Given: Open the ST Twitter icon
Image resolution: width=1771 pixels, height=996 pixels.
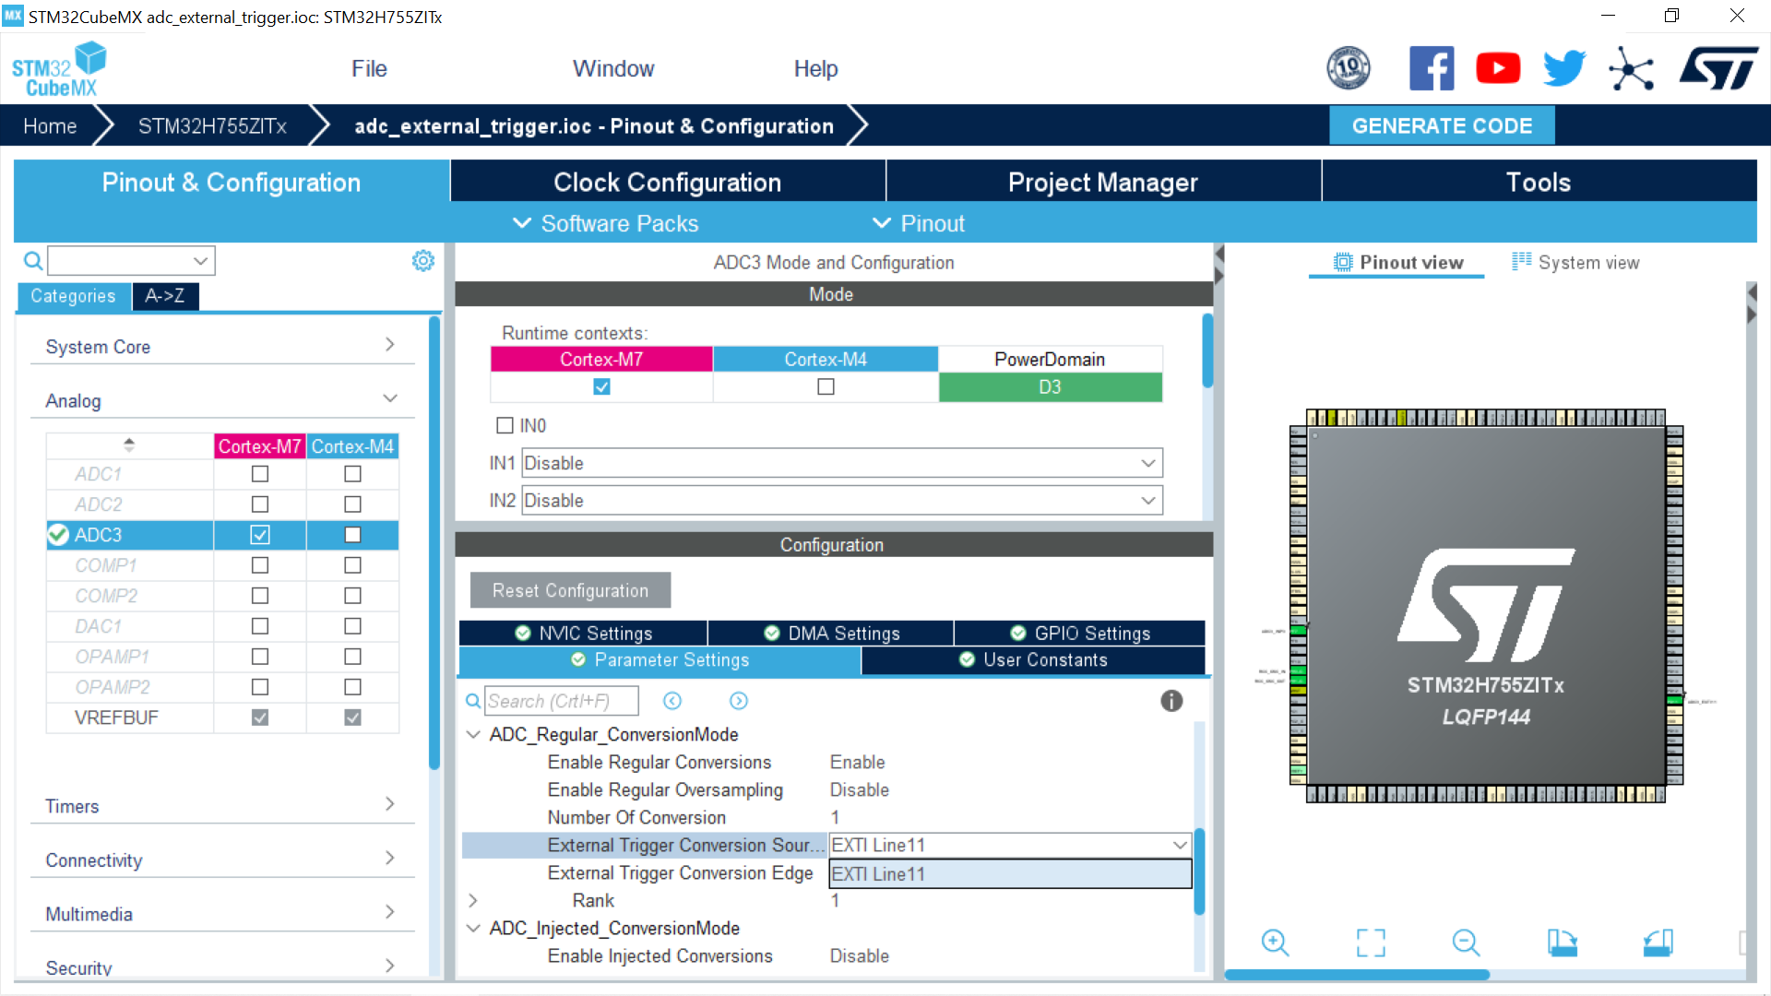Looking at the screenshot, I should coord(1564,68).
